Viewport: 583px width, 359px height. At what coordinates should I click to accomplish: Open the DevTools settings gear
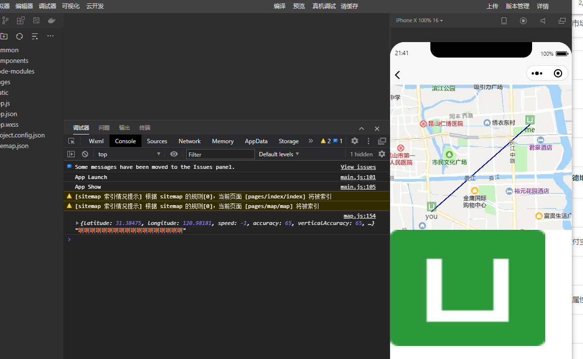355,141
